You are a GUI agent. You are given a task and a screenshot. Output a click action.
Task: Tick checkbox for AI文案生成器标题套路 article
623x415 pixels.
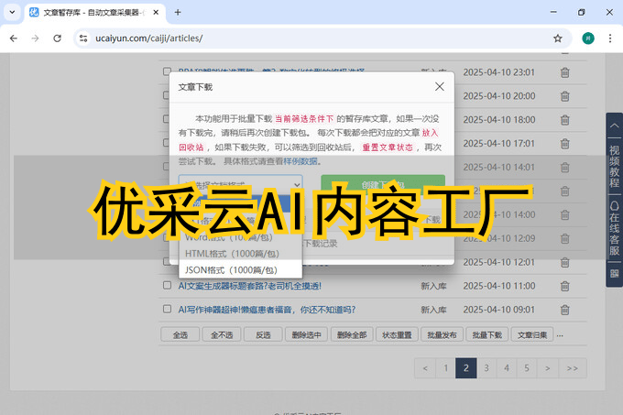click(167, 285)
